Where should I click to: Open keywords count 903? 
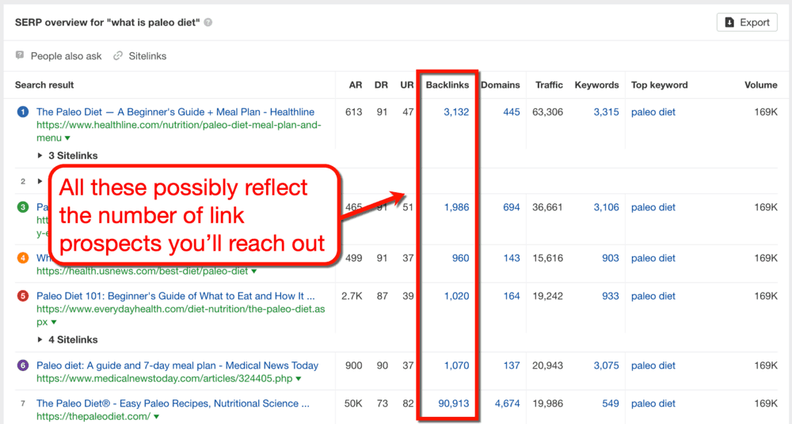[610, 258]
